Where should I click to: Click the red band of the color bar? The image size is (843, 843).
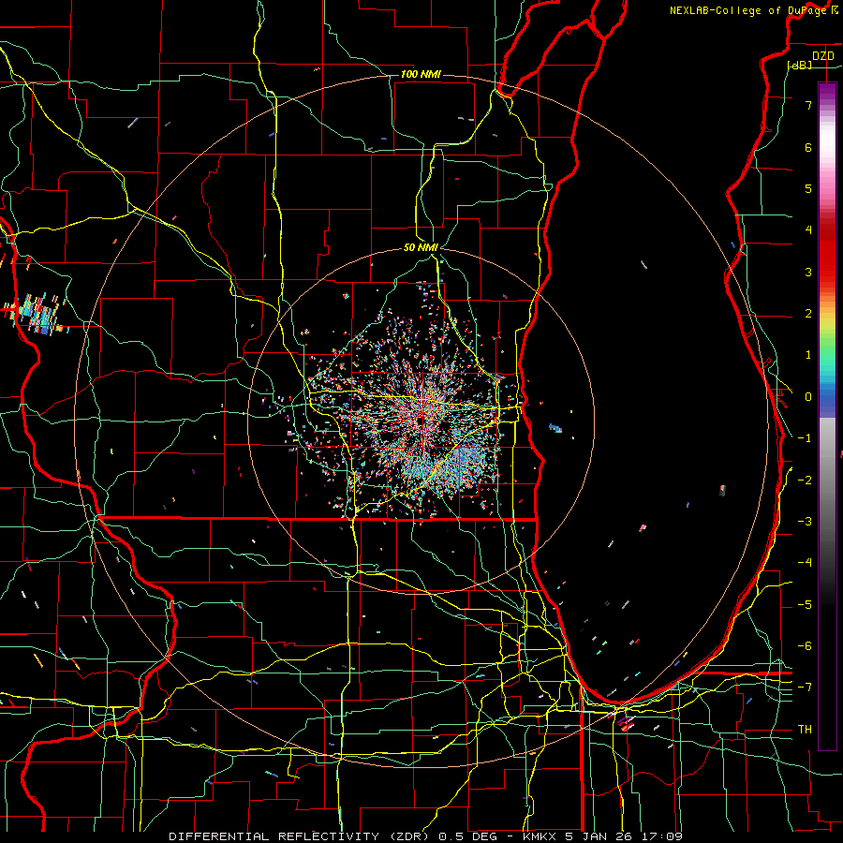pyautogui.click(x=827, y=253)
